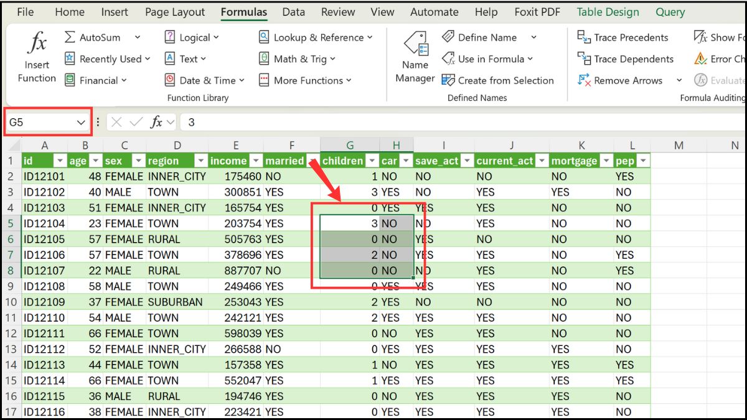Open the Data ribbon tab
Viewport: 747px width, 420px height.
tap(293, 11)
